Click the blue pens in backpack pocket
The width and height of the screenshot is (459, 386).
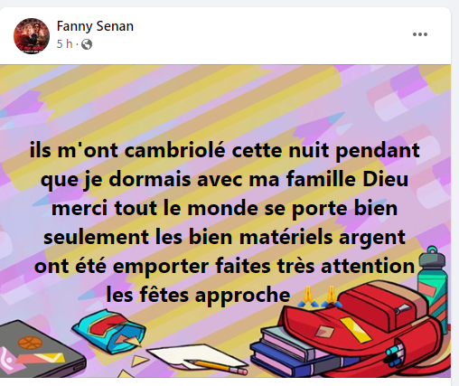[x=395, y=354]
